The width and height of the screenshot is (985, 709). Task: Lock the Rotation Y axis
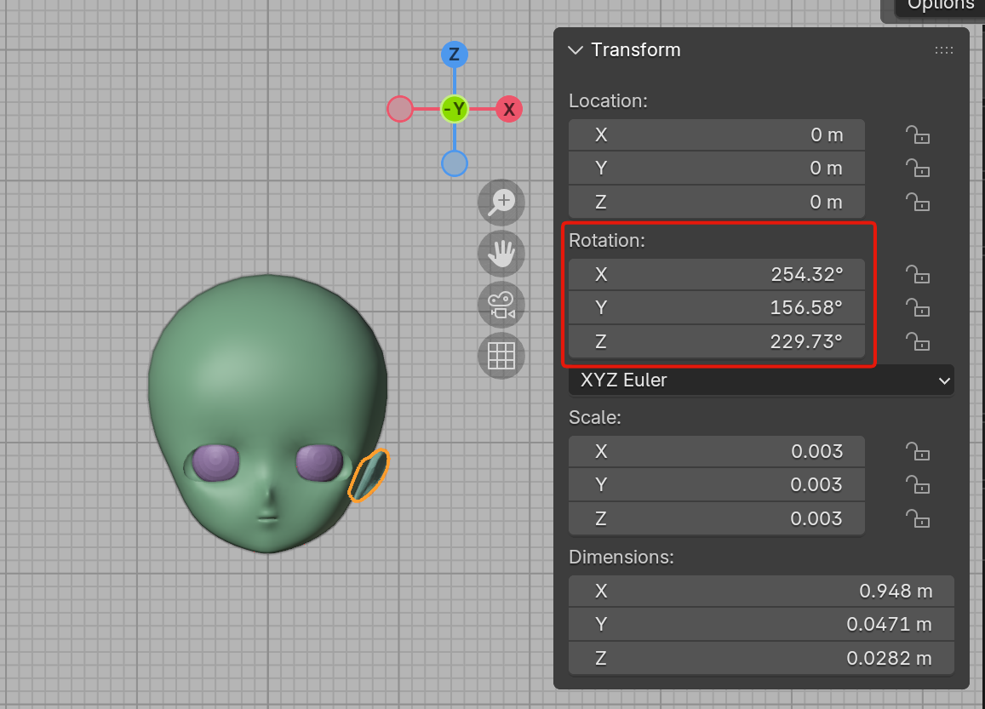(916, 307)
